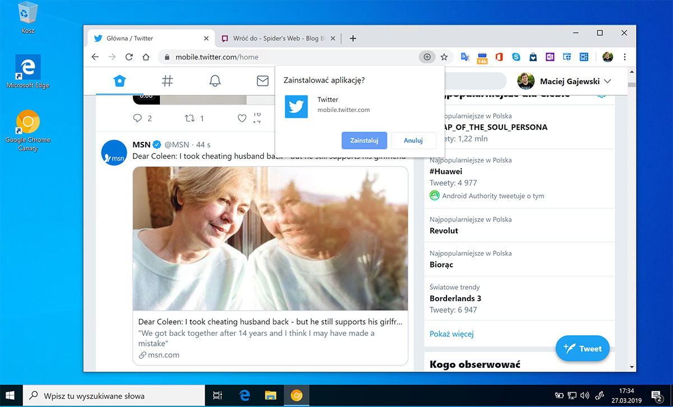
Task: Open the Skype extension icon
Action: point(516,57)
